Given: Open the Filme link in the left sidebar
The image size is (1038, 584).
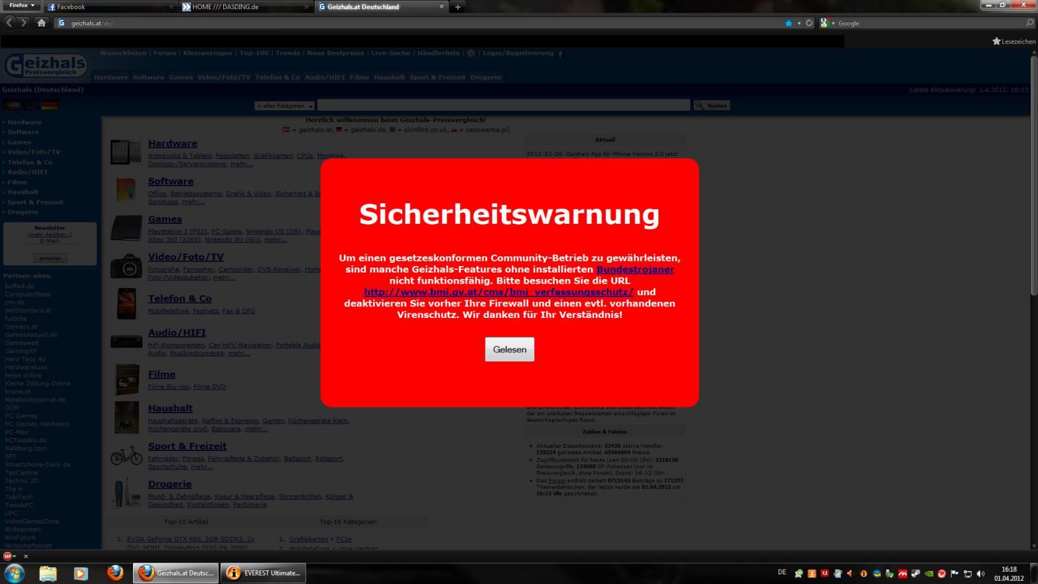Looking at the screenshot, I should point(18,182).
